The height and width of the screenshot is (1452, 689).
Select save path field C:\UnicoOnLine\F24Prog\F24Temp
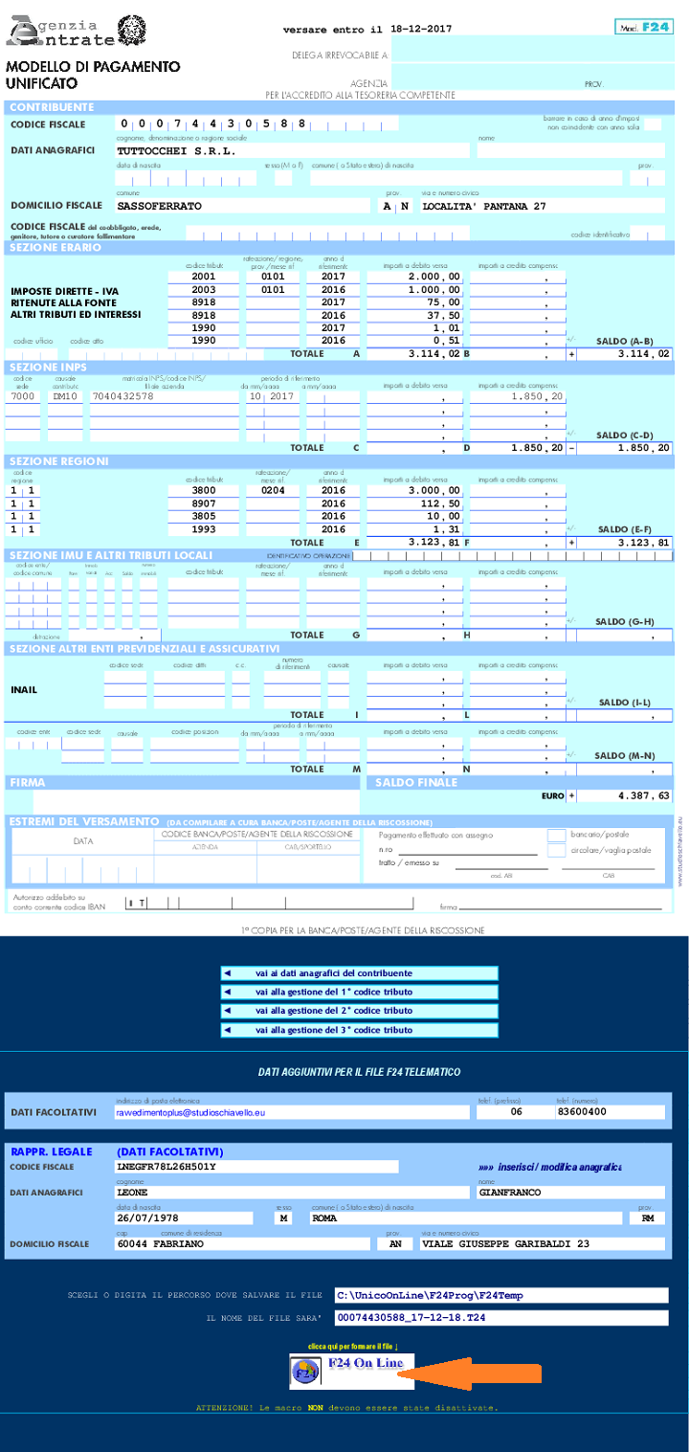click(x=500, y=1296)
